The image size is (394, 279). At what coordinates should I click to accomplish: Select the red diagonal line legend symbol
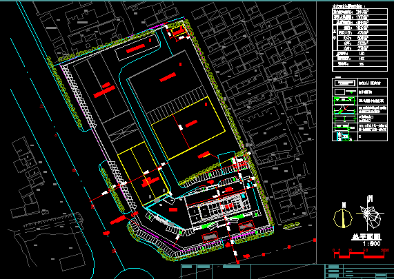[x=344, y=109]
